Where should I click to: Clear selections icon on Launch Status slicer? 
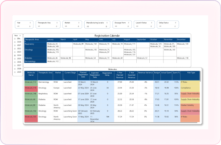152,23
